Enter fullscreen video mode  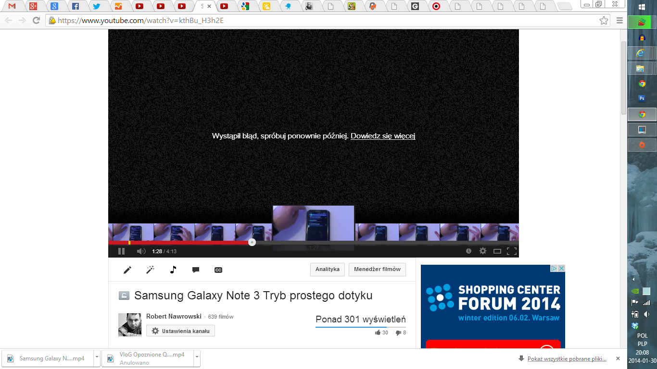(x=512, y=251)
